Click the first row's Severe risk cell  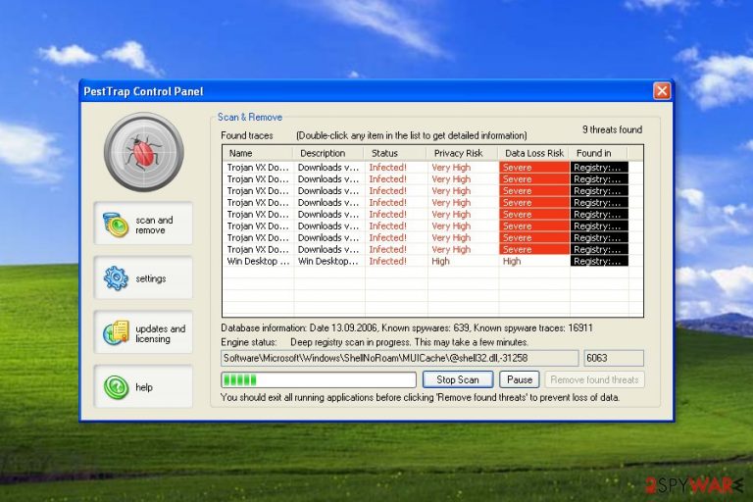[534, 168]
